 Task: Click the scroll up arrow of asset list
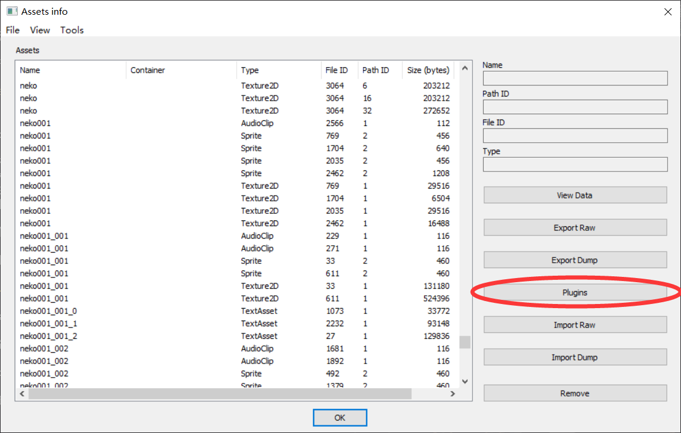coord(465,68)
